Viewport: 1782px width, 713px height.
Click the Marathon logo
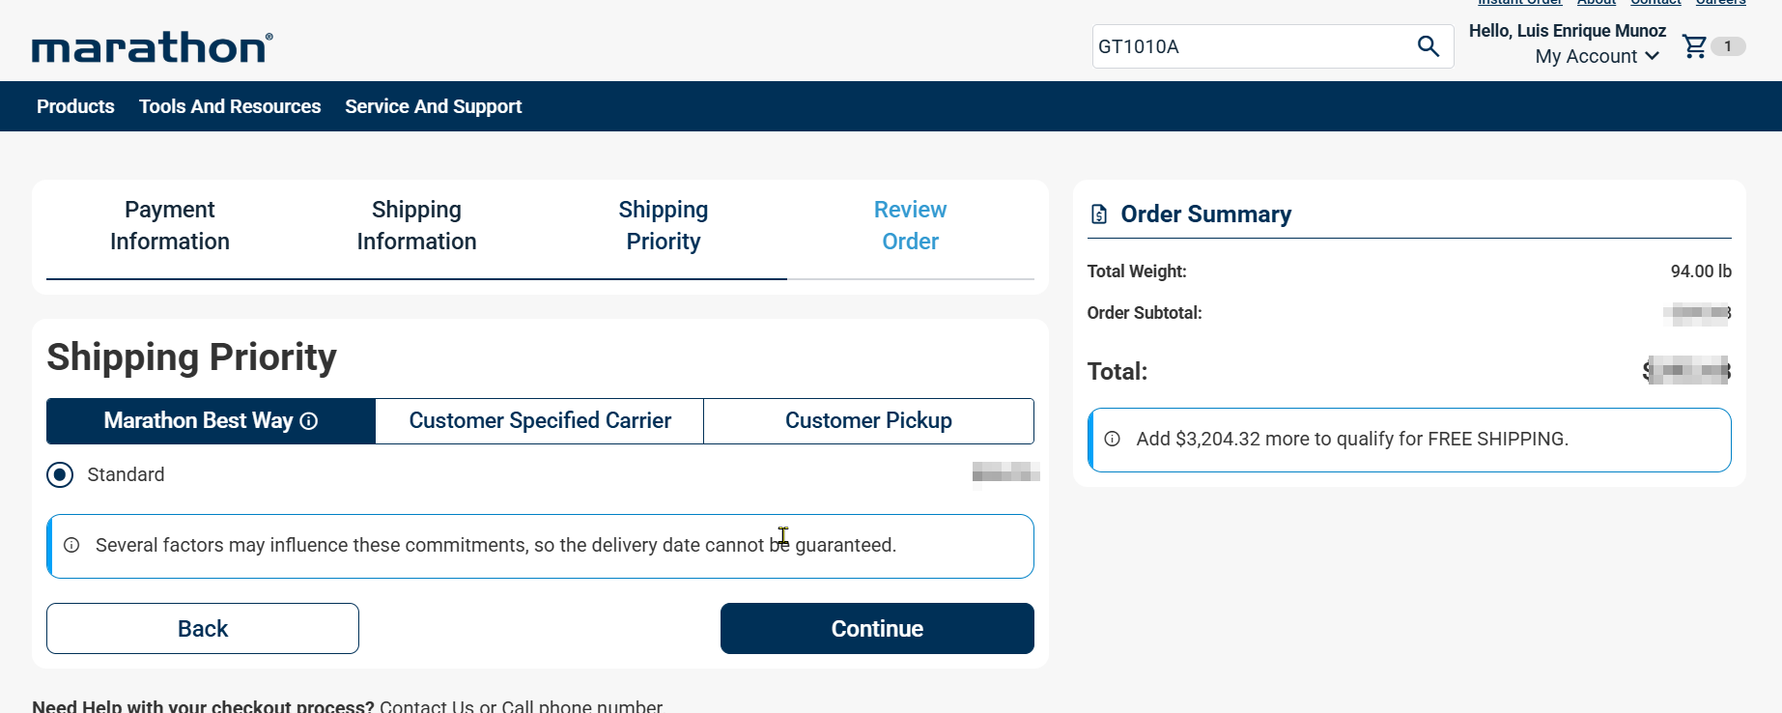pos(153,47)
